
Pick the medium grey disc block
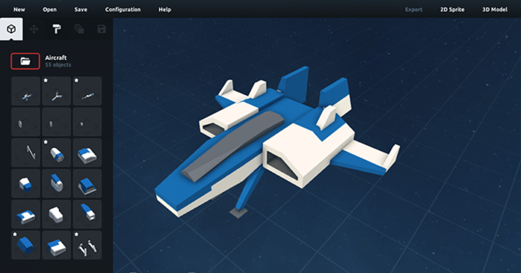[56, 122]
